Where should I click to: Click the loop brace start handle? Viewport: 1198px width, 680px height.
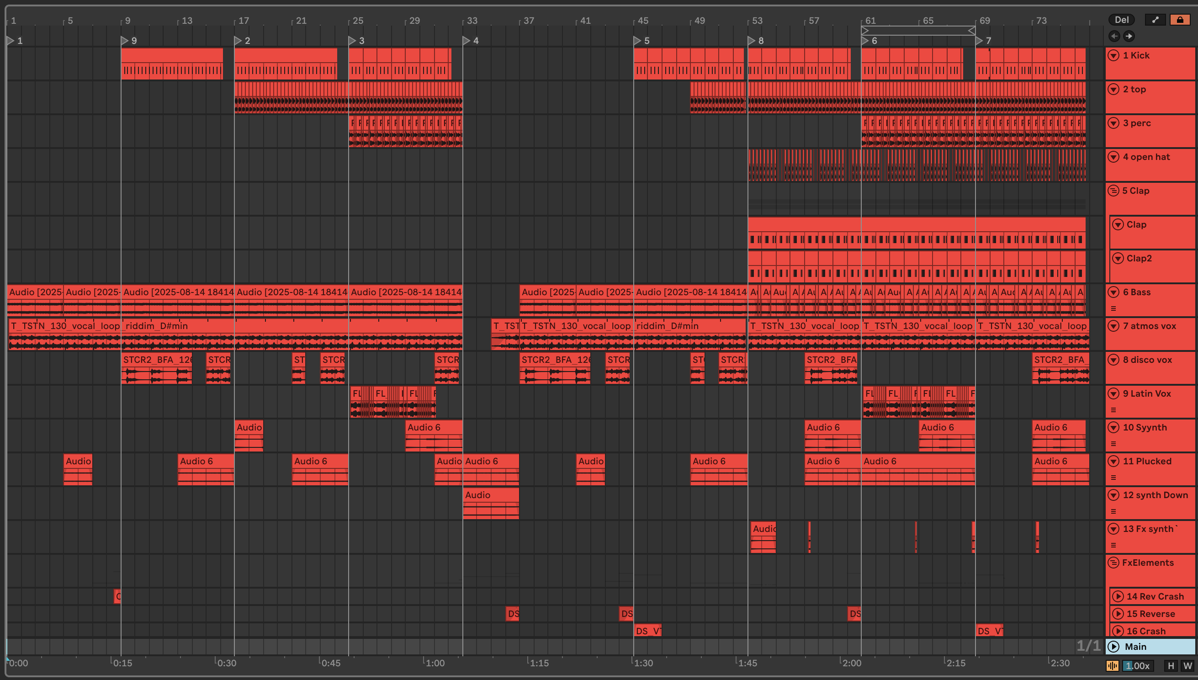pyautogui.click(x=865, y=31)
